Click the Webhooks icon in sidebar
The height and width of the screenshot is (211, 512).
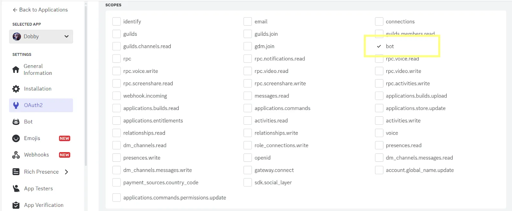16,155
